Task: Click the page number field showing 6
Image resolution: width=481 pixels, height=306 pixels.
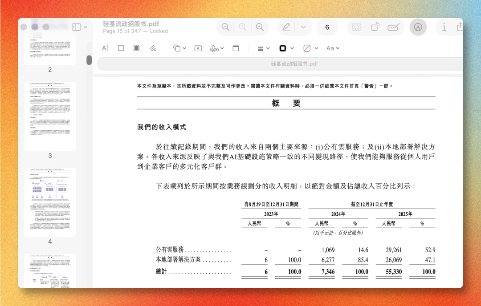Action: pos(327,27)
